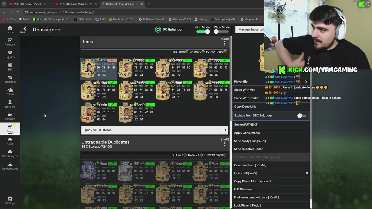Open the YouTube bookmark

[x=9, y=19]
